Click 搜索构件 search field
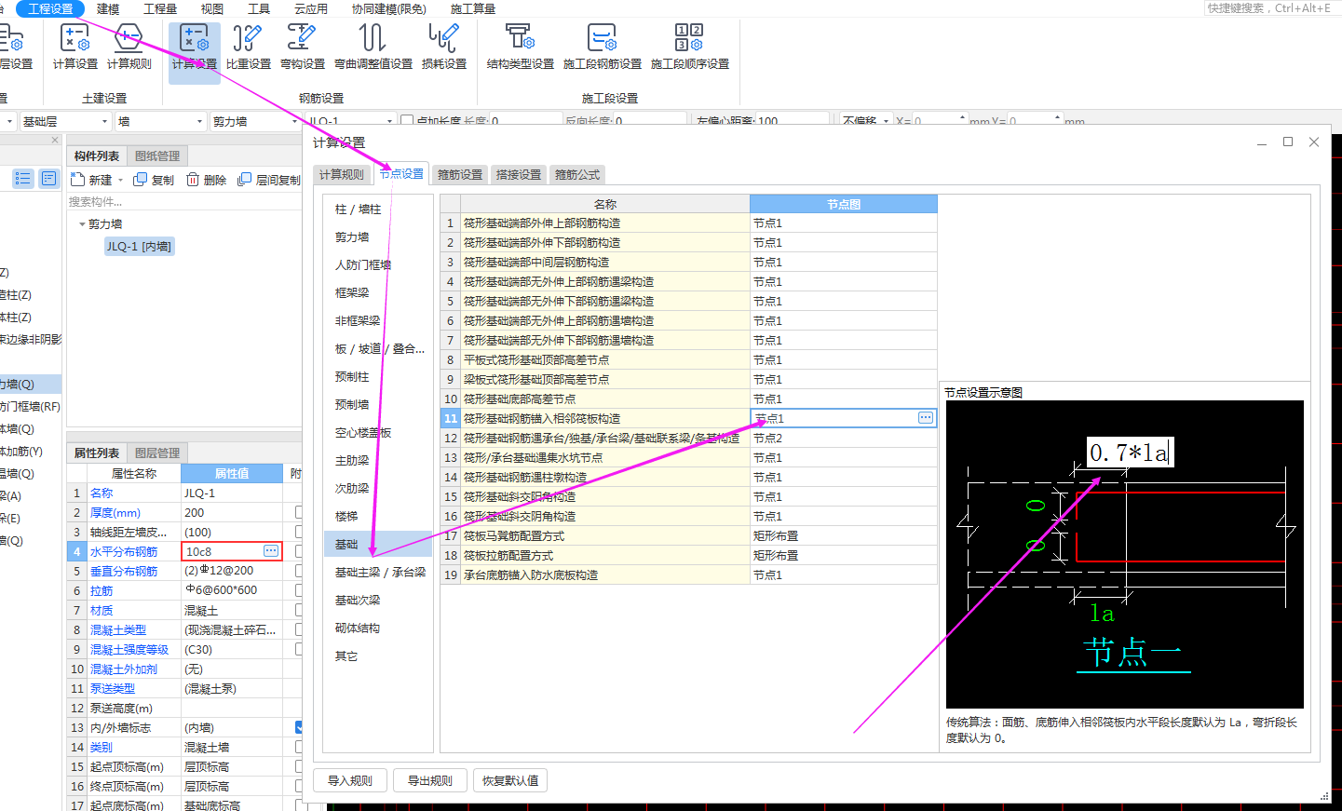The height and width of the screenshot is (811, 1342). [182, 202]
